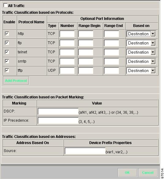Click the 'Marking' column header

(x=19, y=103)
